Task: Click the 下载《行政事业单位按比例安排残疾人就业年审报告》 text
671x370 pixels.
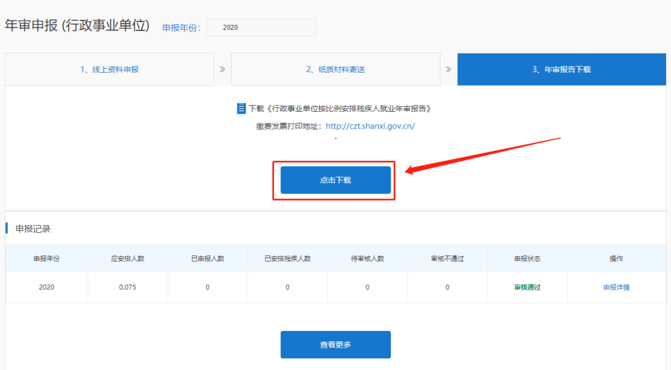Action: [340, 109]
